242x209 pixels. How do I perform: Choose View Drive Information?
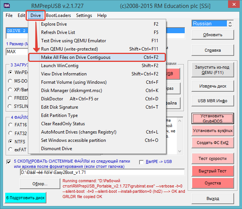[97, 74]
